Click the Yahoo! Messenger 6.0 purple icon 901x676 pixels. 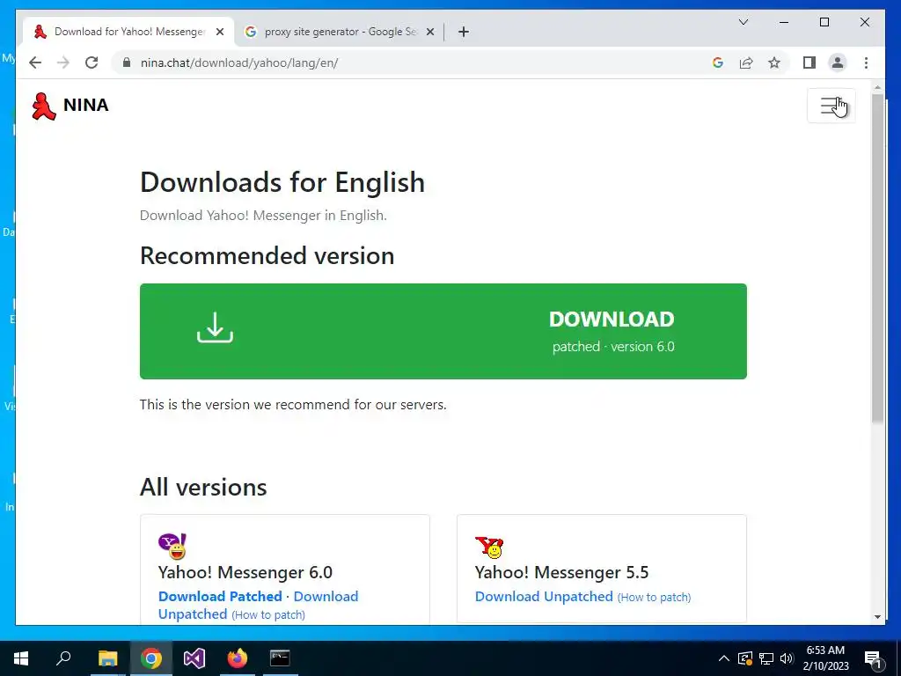tap(172, 546)
